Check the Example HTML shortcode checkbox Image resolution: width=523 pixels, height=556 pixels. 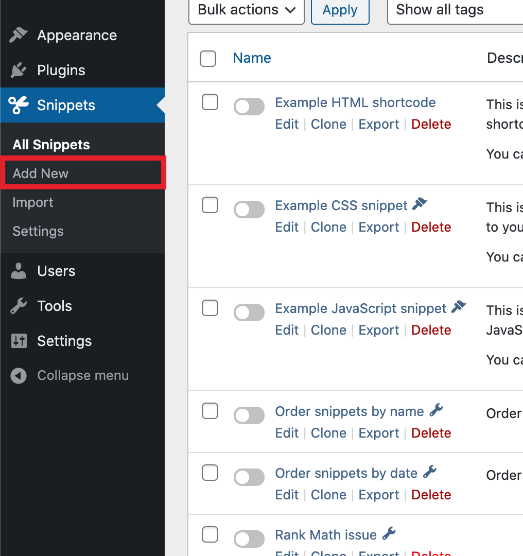[x=210, y=102]
